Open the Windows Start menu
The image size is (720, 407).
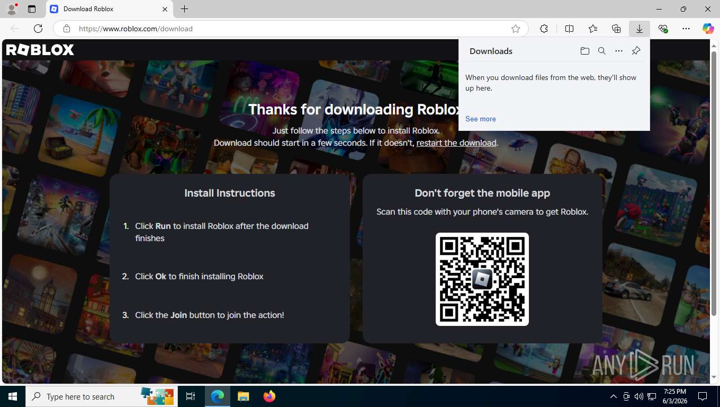pos(13,396)
